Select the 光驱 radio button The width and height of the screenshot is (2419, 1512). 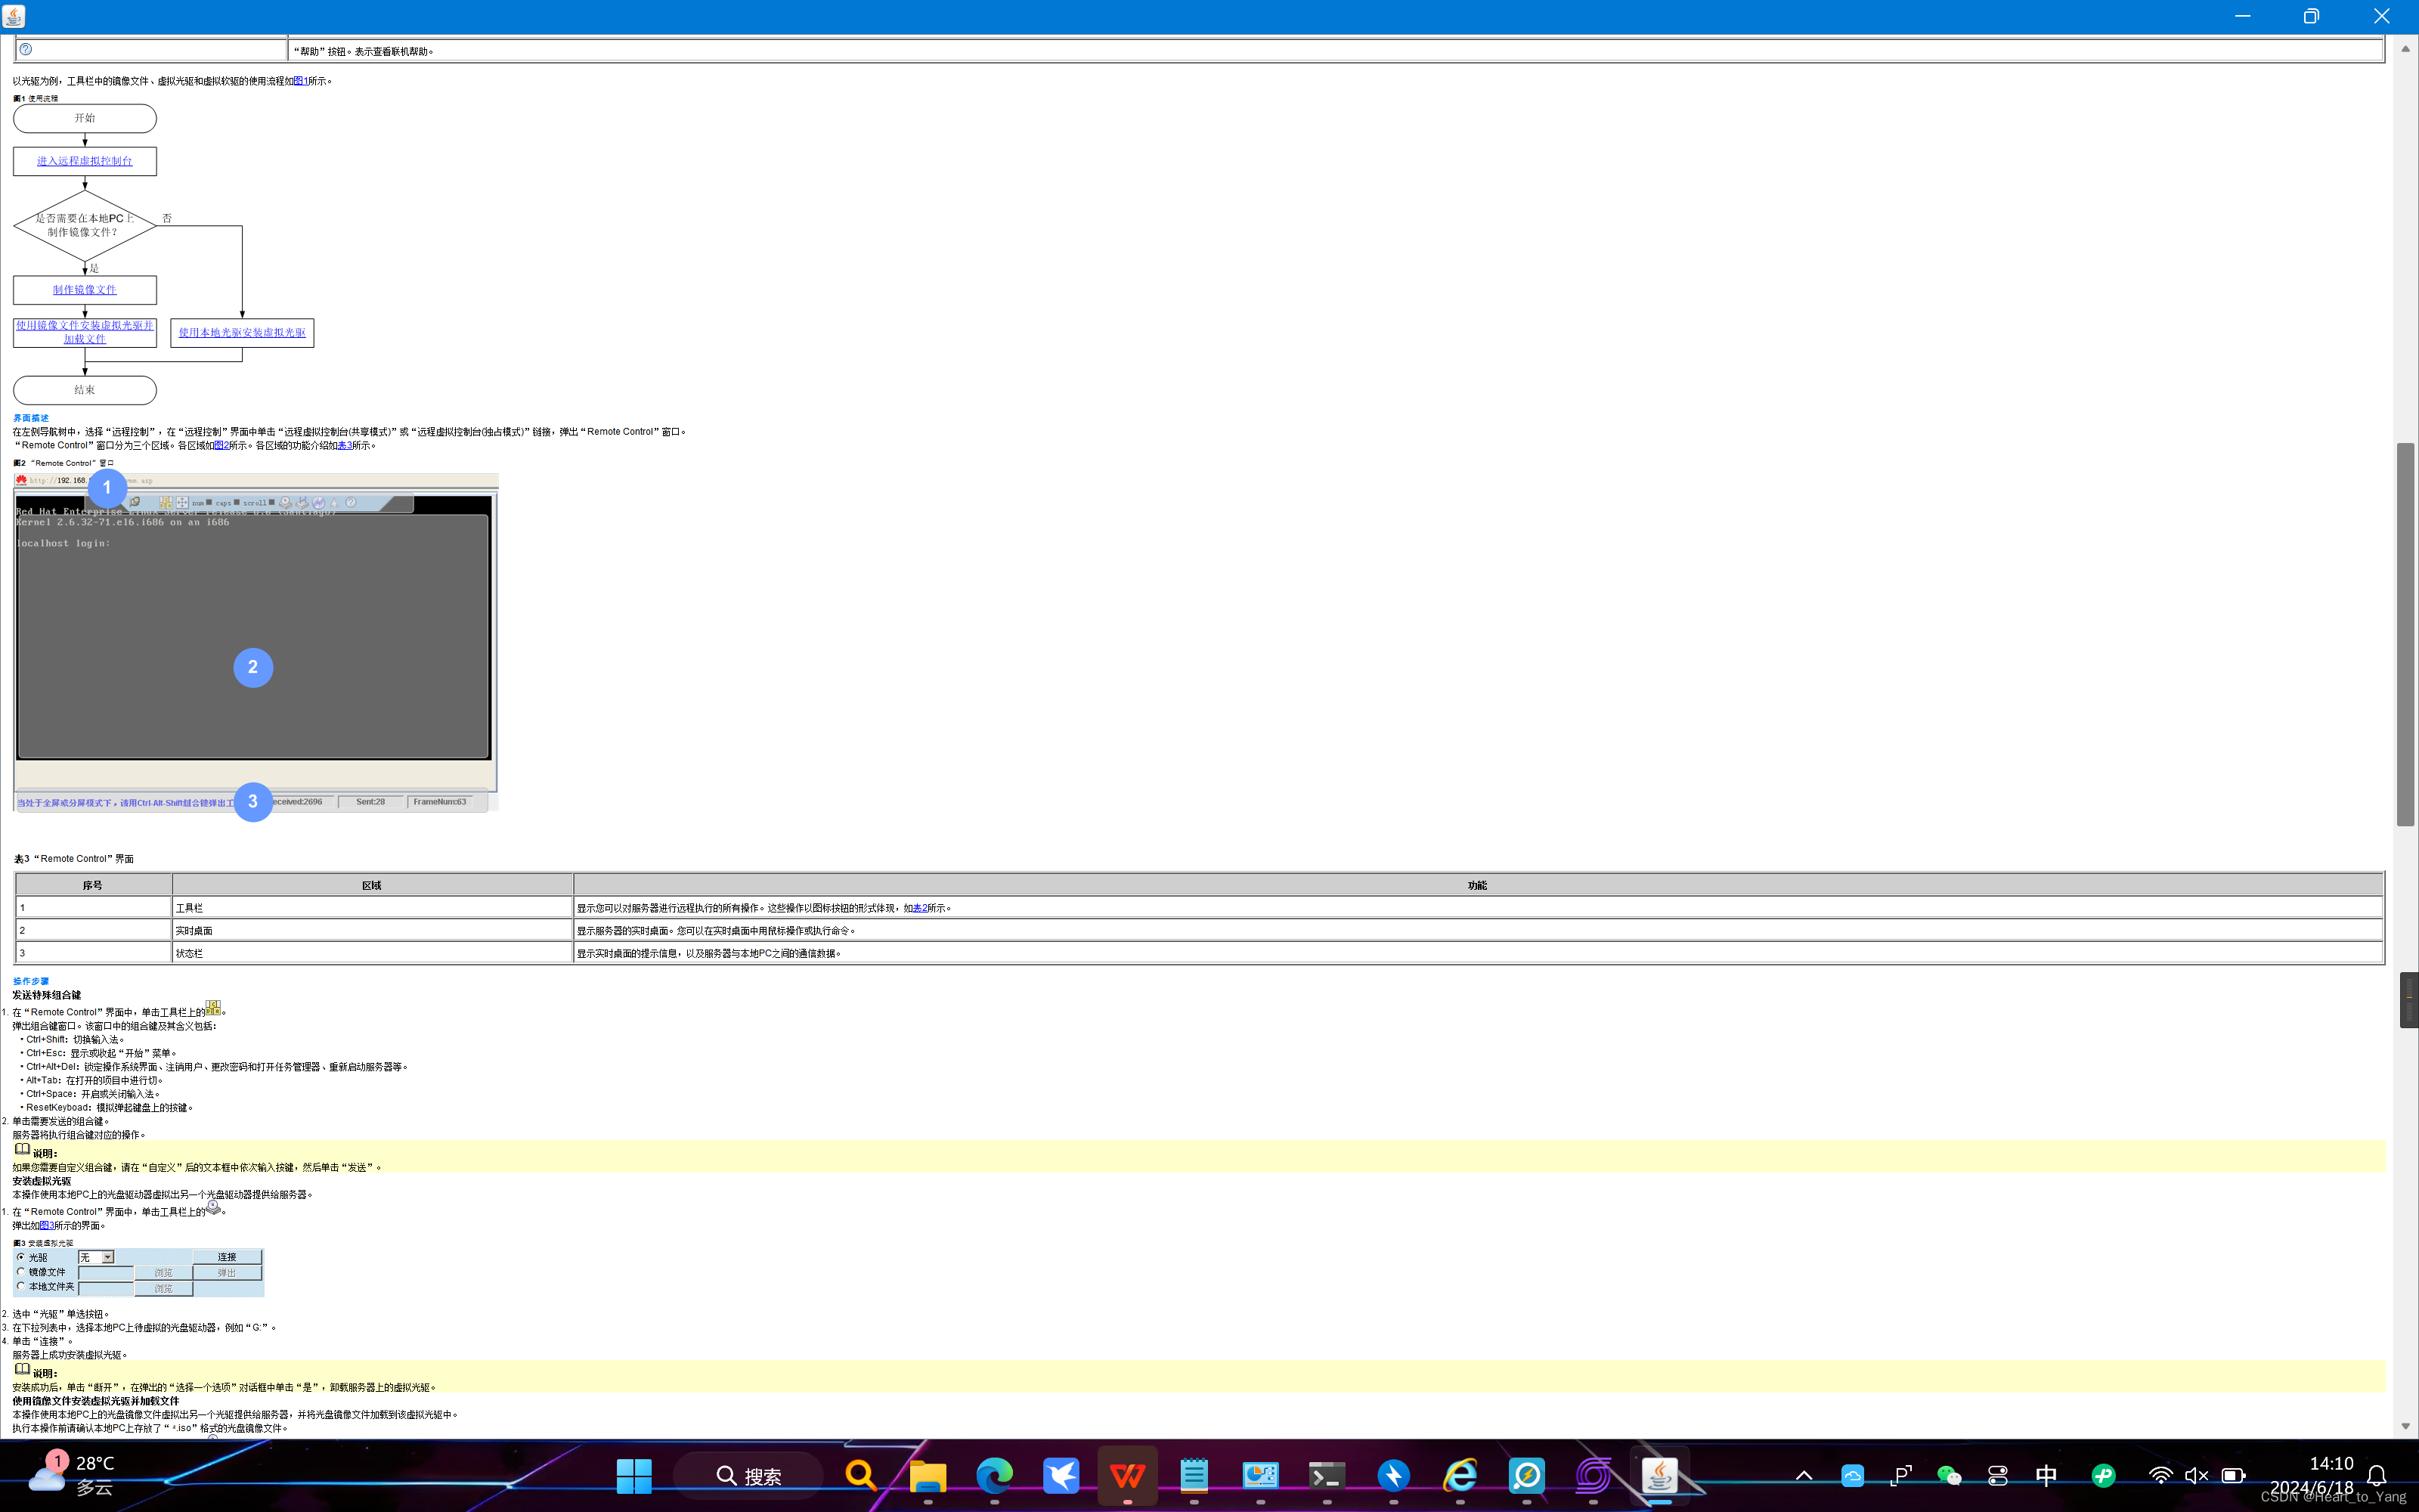[21, 1257]
